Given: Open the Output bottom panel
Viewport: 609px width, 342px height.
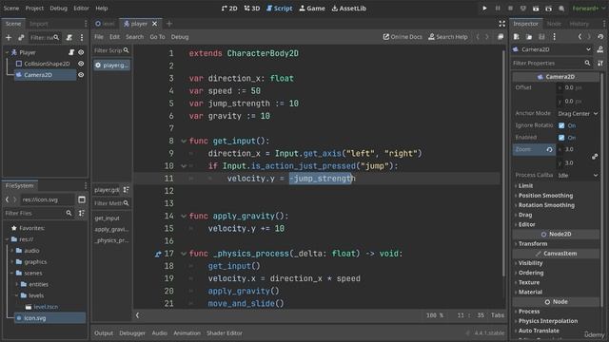Looking at the screenshot, I should (104, 333).
